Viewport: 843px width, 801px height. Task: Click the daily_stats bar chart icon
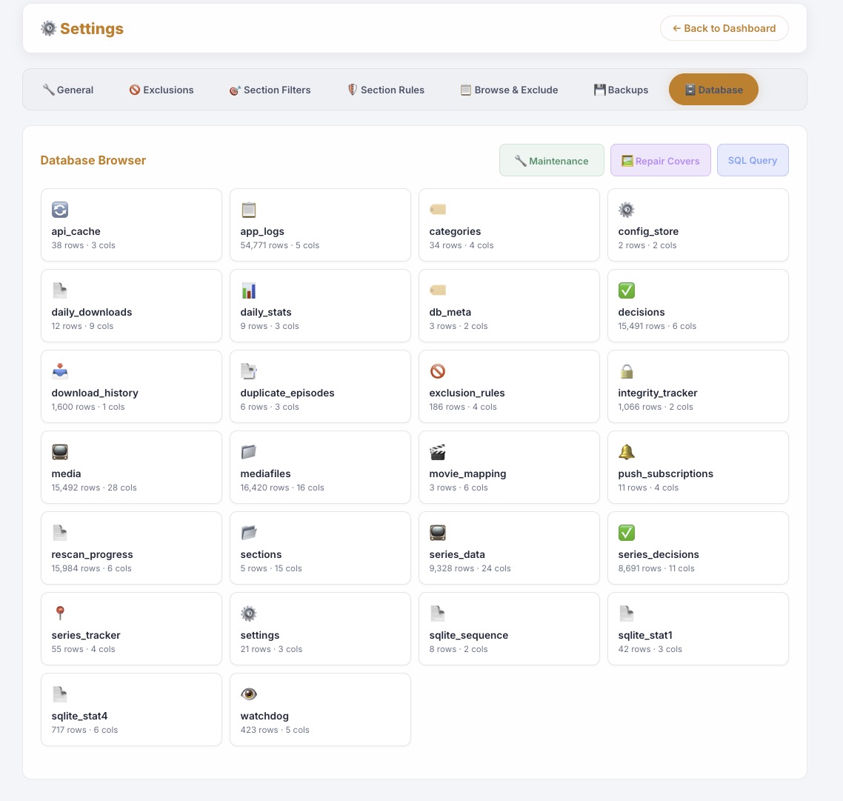point(248,290)
